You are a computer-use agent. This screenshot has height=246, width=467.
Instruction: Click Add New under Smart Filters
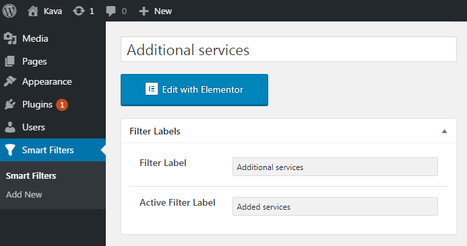click(24, 195)
